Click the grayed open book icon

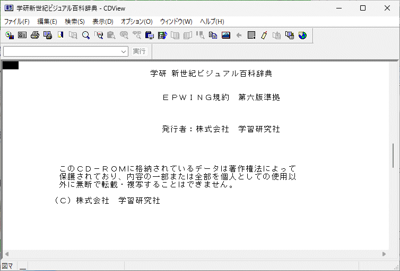[188, 35]
